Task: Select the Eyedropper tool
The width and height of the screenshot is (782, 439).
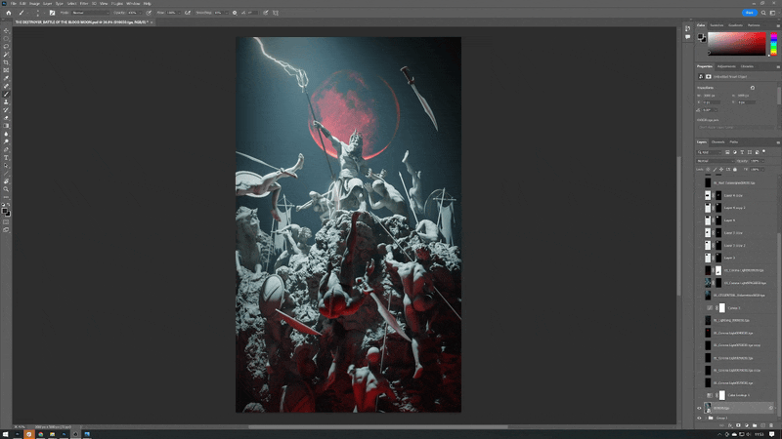Action: [6, 78]
